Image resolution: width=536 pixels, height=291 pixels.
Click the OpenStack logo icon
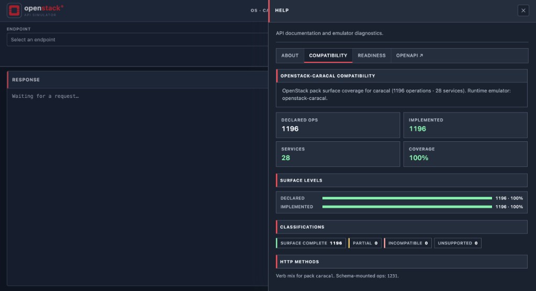[14, 10]
